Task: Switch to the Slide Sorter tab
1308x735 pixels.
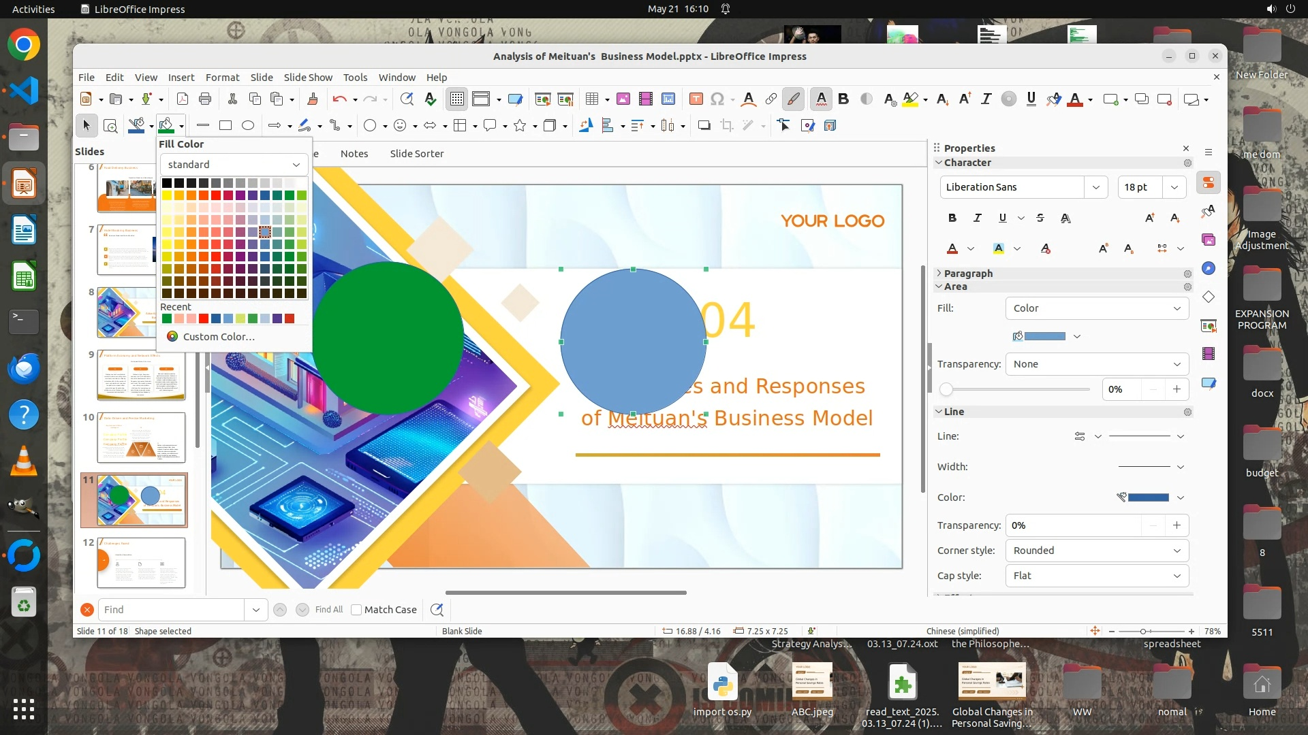Action: point(416,154)
